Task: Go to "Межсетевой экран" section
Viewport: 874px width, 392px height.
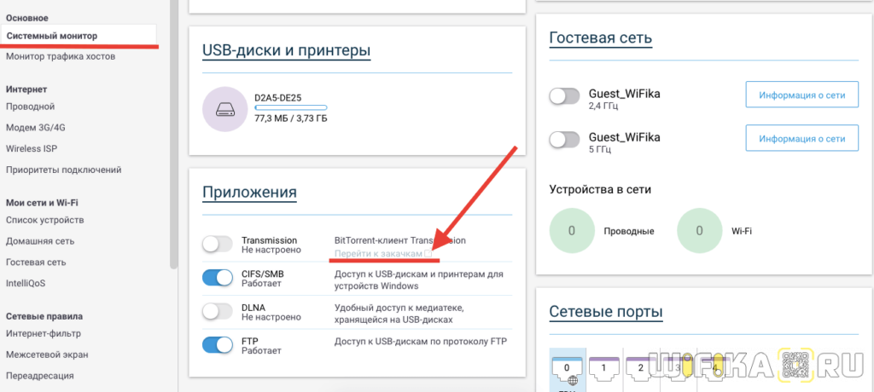Action: pyautogui.click(x=47, y=355)
